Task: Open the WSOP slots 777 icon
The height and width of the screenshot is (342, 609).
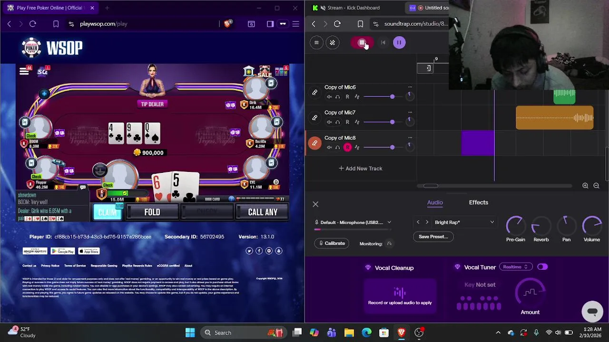Action: click(281, 71)
